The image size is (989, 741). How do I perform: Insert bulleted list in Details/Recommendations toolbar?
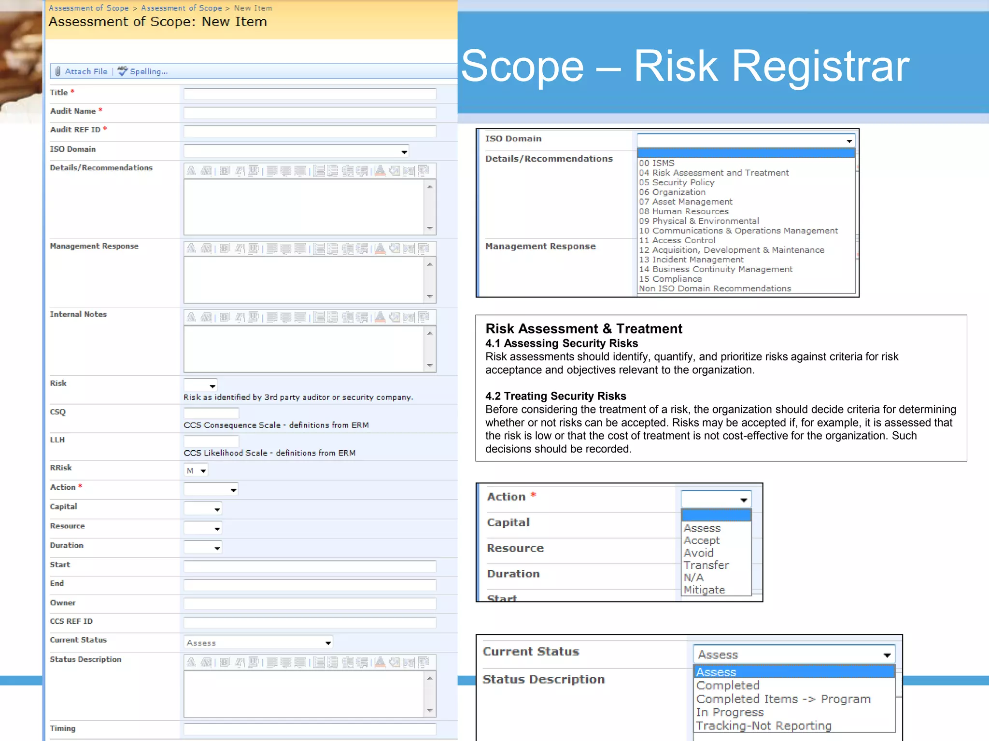(333, 171)
